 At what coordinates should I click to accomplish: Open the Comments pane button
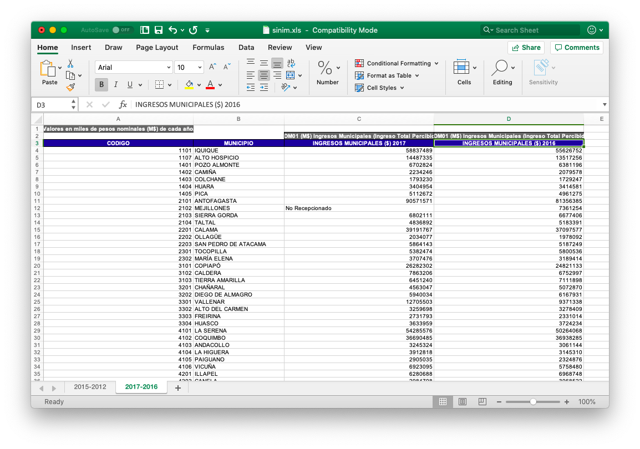point(577,48)
